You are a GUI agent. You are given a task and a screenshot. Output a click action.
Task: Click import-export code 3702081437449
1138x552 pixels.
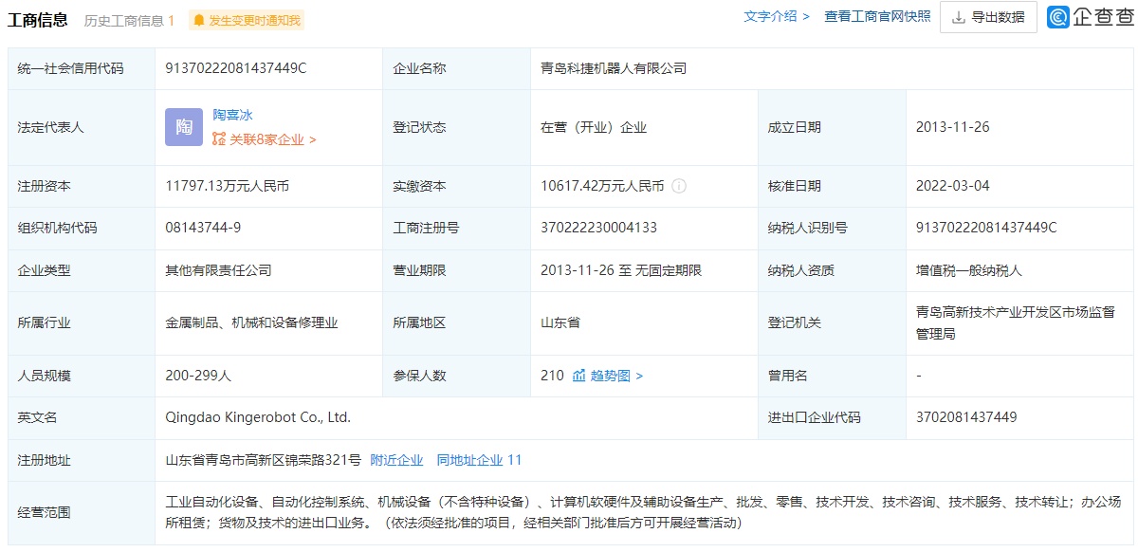(x=966, y=417)
